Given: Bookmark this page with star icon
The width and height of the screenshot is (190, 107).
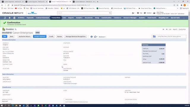Looking at the screenshot, I should (x=178, y=5).
